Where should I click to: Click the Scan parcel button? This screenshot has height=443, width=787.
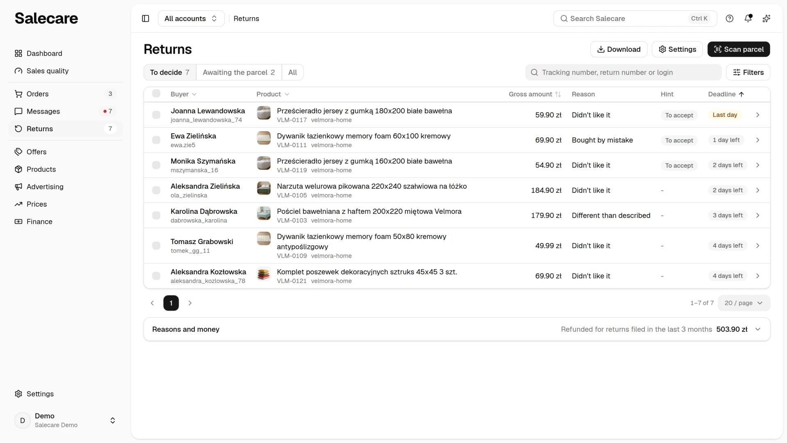tap(739, 49)
